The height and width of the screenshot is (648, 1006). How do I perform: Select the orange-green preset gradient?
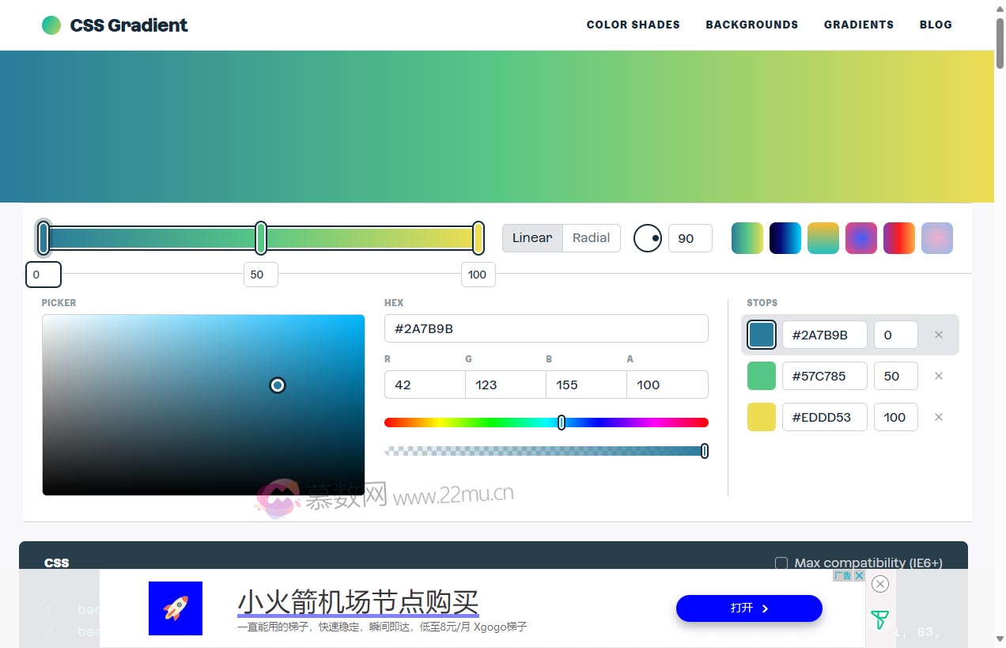(x=823, y=237)
